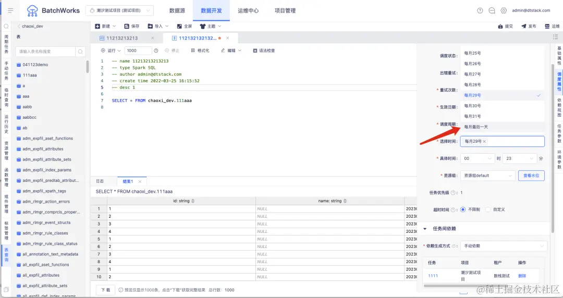563x298 pixels.
Task: Open the 手动依赖 dependency mode dropdown
Action: pyautogui.click(x=504, y=246)
